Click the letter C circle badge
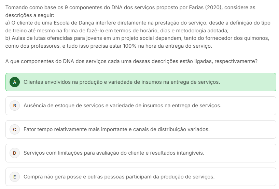Viewport: 279px width, 189px height. pos(14,129)
